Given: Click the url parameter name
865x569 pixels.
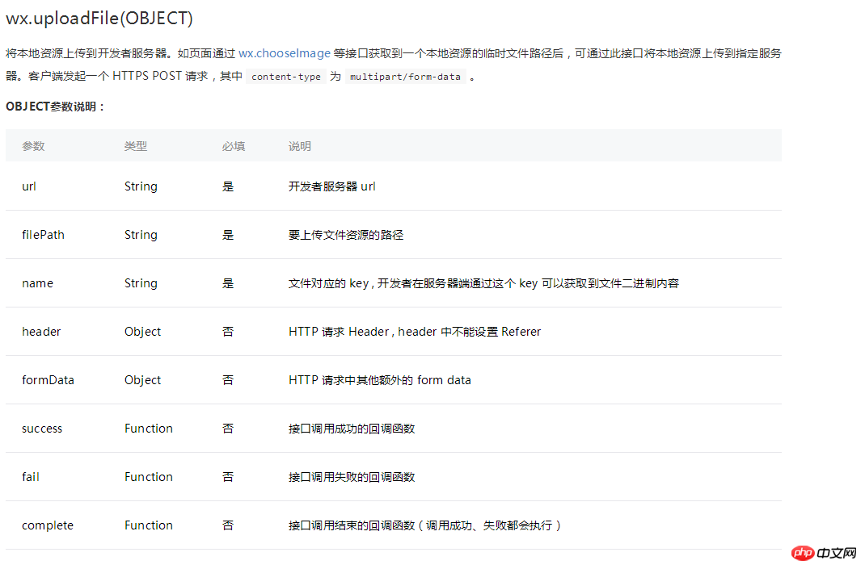Looking at the screenshot, I should [x=28, y=186].
